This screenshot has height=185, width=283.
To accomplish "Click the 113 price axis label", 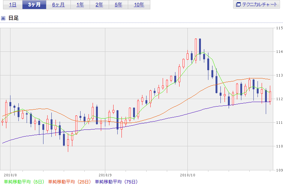I will 279,75.
